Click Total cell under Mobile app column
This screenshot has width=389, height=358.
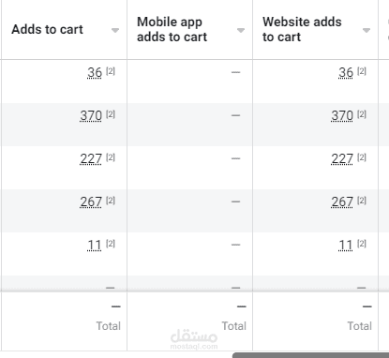(x=190, y=321)
